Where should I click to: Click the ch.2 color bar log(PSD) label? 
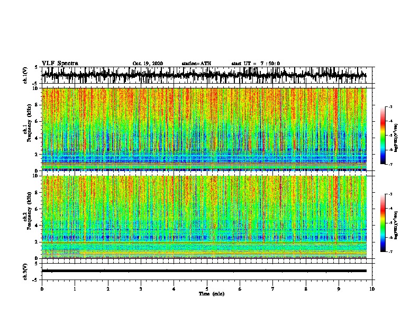coord(396,225)
